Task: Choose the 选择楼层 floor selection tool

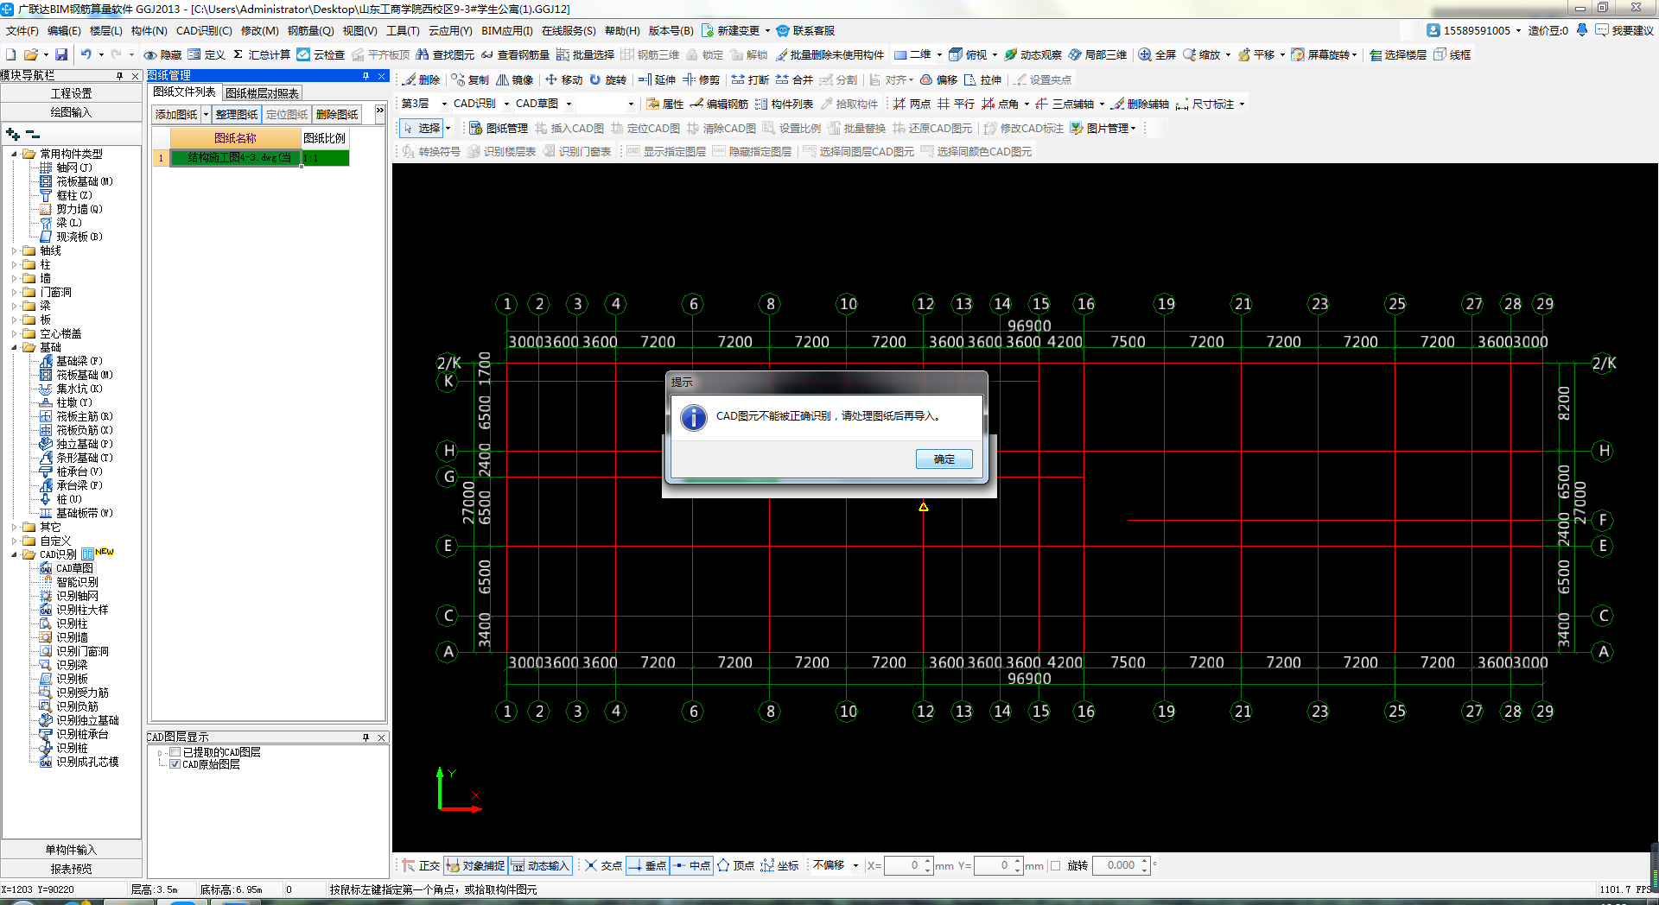Action: point(1397,54)
